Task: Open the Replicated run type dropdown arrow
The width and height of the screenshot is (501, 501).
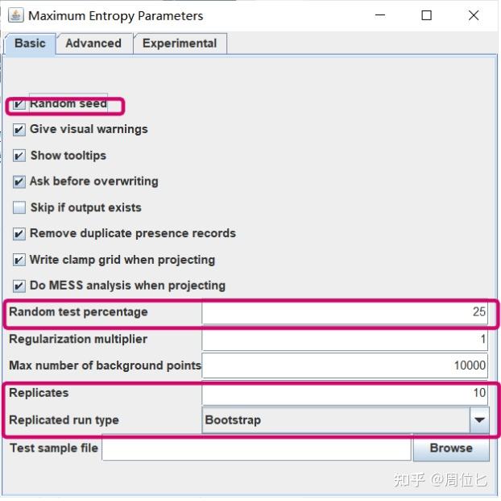Action: click(x=479, y=420)
